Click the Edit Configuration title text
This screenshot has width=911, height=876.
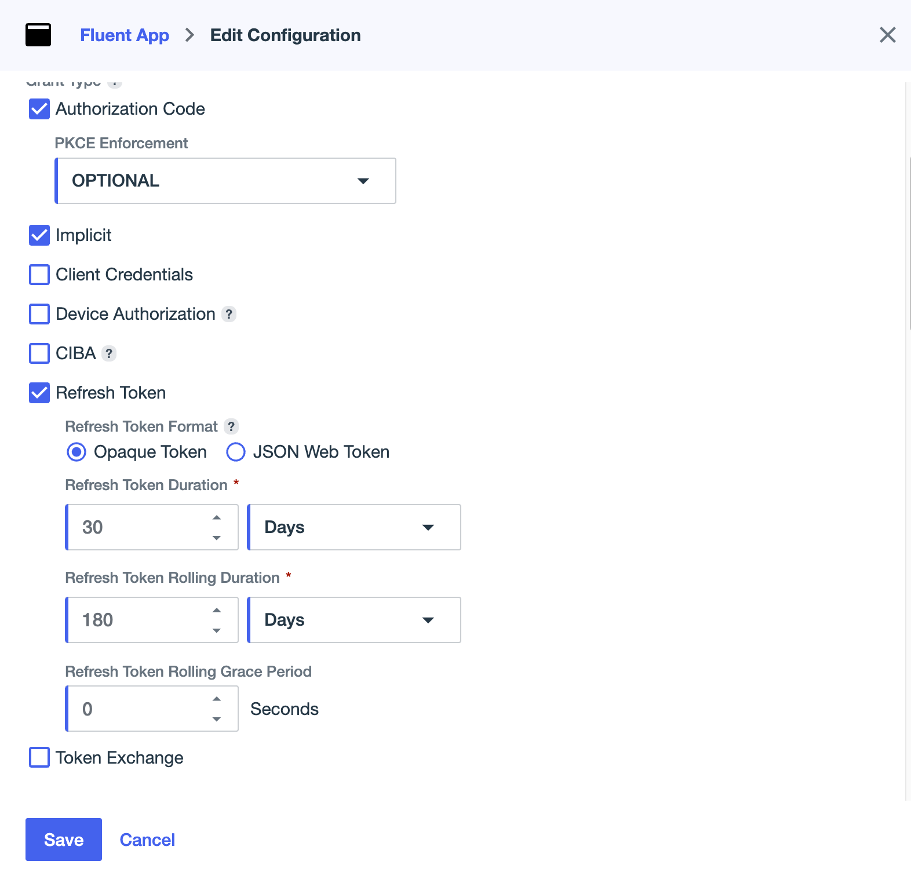tap(285, 35)
